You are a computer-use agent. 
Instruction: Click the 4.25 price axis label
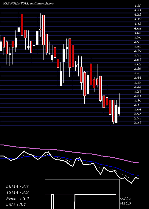[138, 15]
